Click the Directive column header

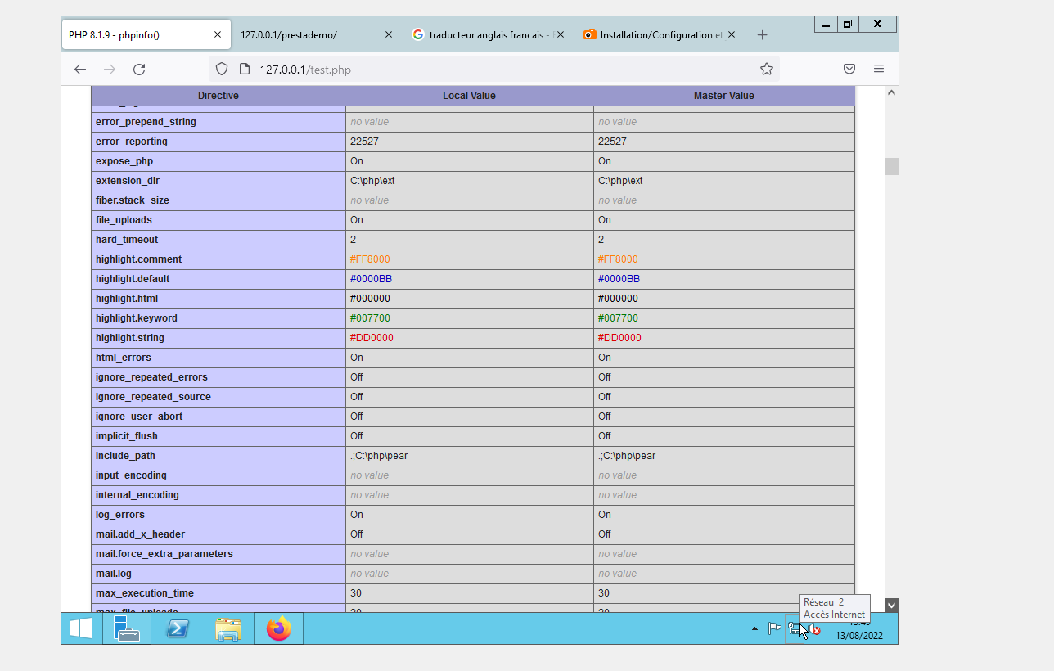point(218,96)
